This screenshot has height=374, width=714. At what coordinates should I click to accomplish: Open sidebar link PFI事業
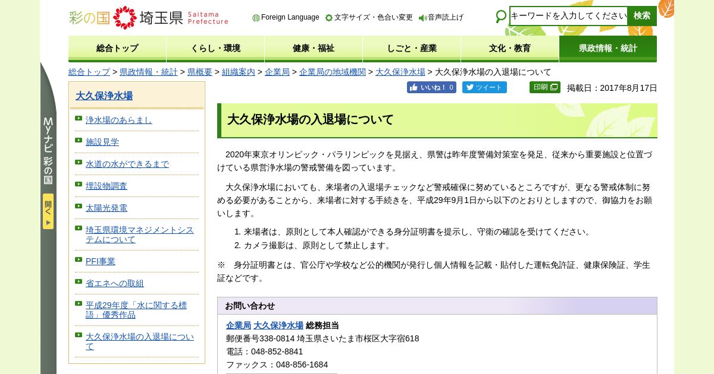pyautogui.click(x=101, y=261)
